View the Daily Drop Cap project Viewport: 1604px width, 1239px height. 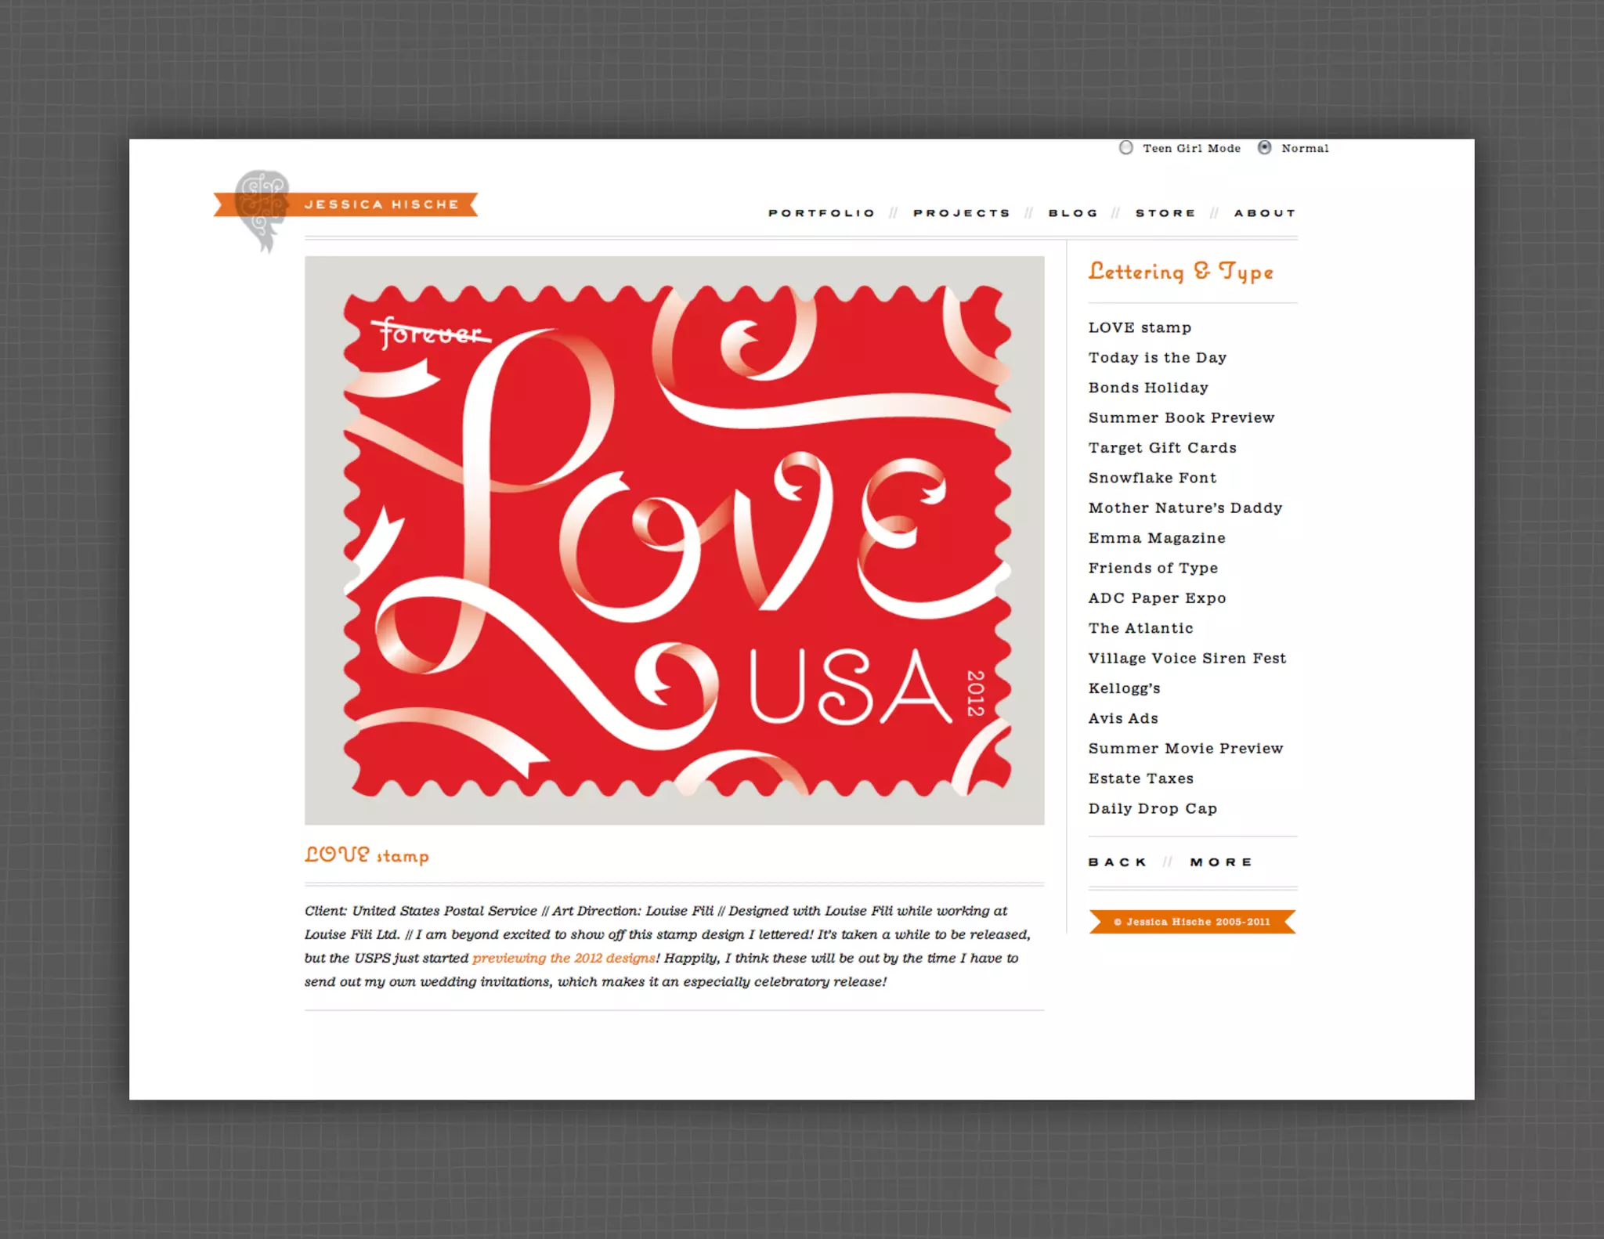click(x=1152, y=809)
